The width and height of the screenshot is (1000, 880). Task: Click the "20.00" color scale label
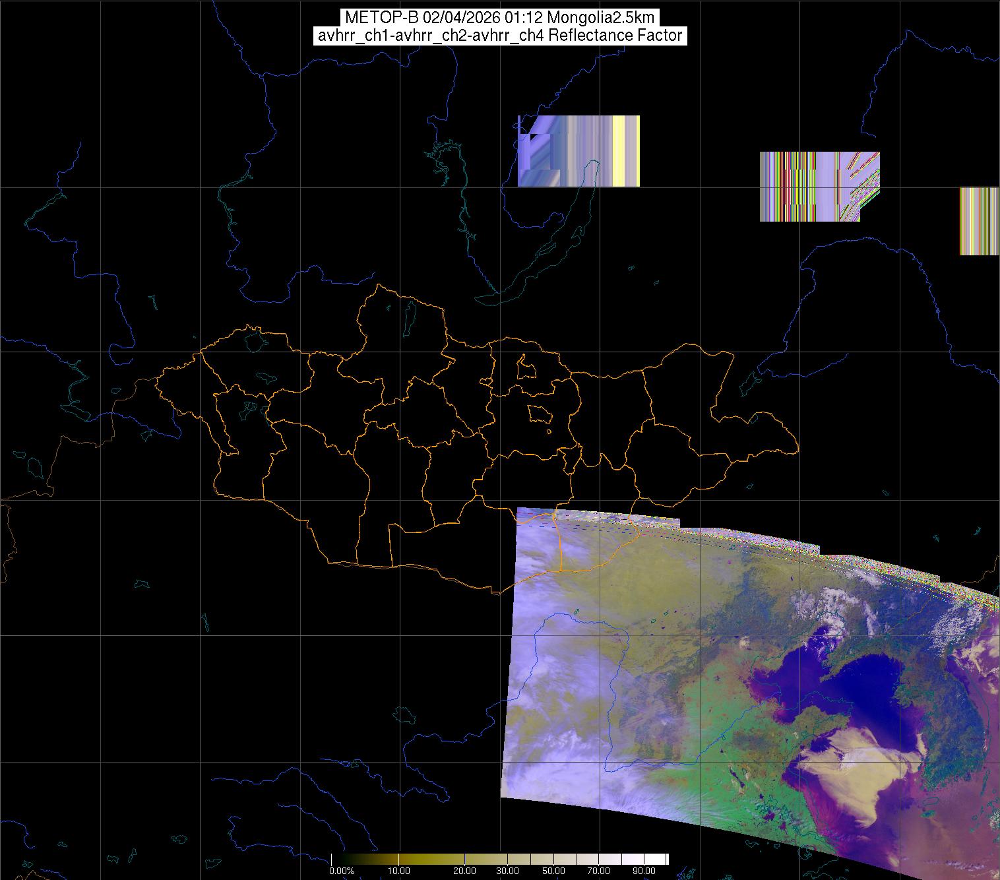pyautogui.click(x=465, y=871)
